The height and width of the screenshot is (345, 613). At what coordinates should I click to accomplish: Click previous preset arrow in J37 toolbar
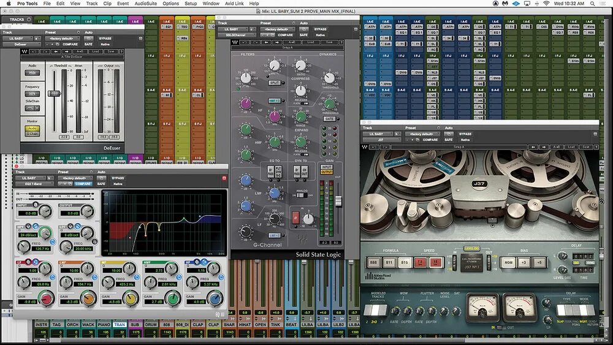[x=533, y=147]
